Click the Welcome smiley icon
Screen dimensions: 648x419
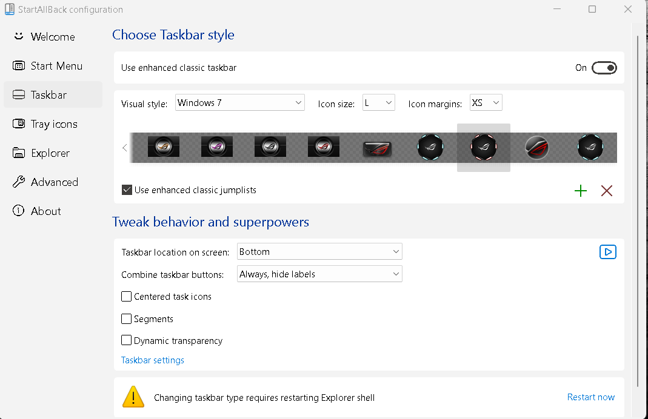point(19,36)
